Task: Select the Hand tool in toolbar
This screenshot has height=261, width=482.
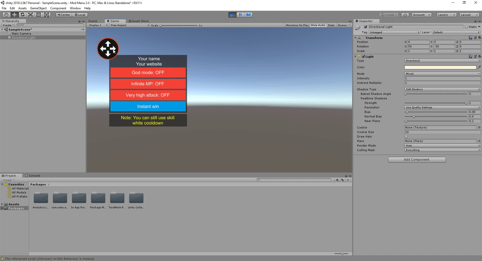Action: point(6,15)
